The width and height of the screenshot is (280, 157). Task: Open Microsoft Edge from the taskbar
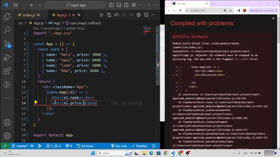151,153
